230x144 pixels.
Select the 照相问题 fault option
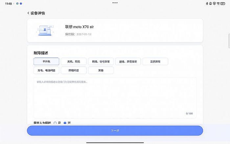tap(74, 70)
